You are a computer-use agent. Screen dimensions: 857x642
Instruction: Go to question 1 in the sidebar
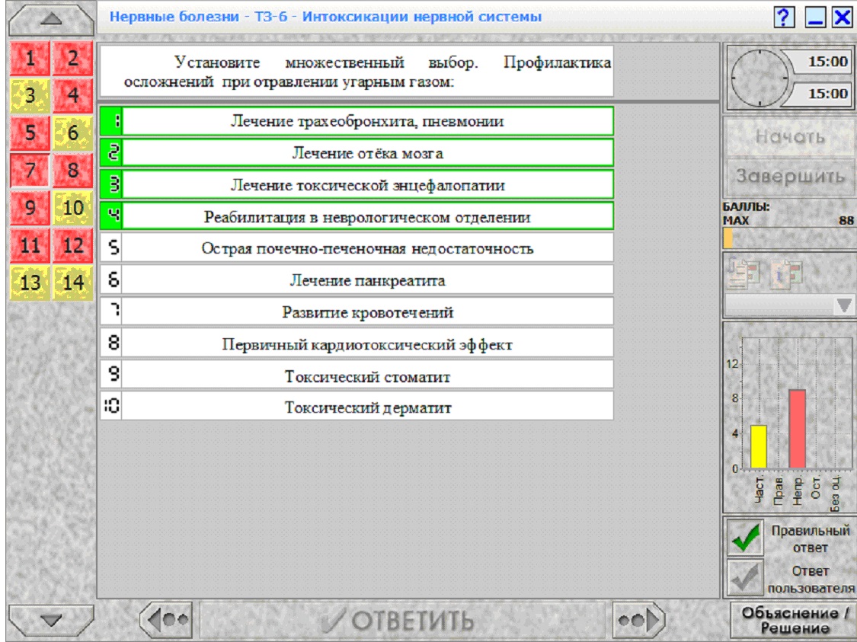[30, 58]
